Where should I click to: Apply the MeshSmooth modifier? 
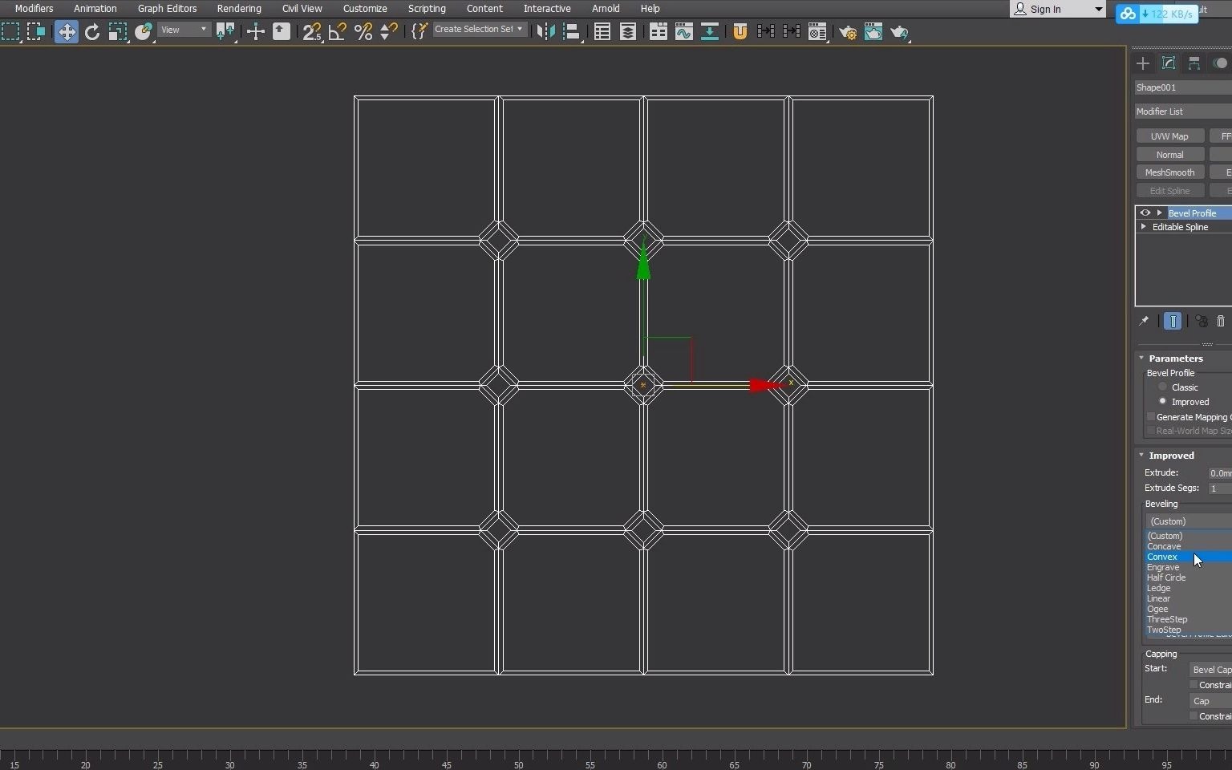click(1169, 172)
